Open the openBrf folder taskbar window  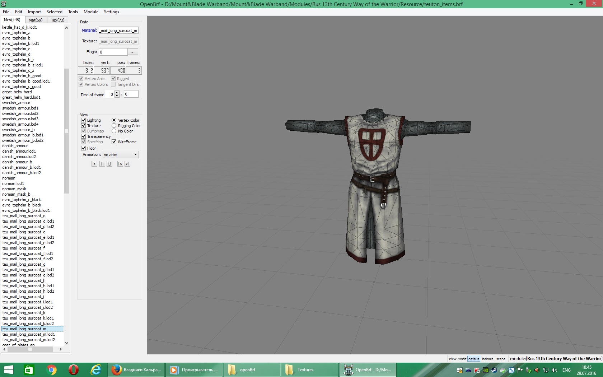coord(252,370)
